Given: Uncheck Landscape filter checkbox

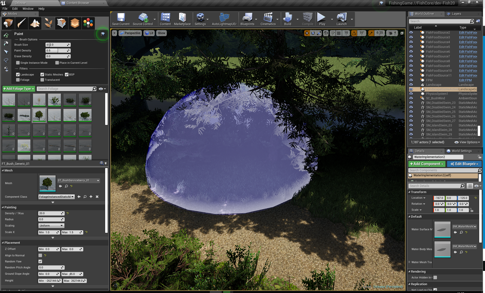Looking at the screenshot, I should click(x=18, y=75).
